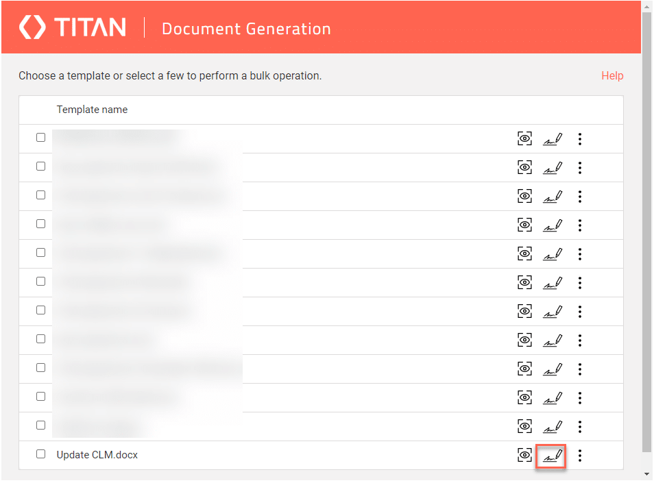Click the Template name column header
Image resolution: width=654 pixels, height=483 pixels.
(x=92, y=110)
